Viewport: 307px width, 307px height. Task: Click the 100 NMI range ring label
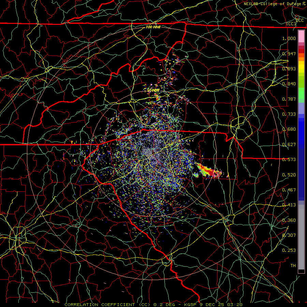point(153,27)
